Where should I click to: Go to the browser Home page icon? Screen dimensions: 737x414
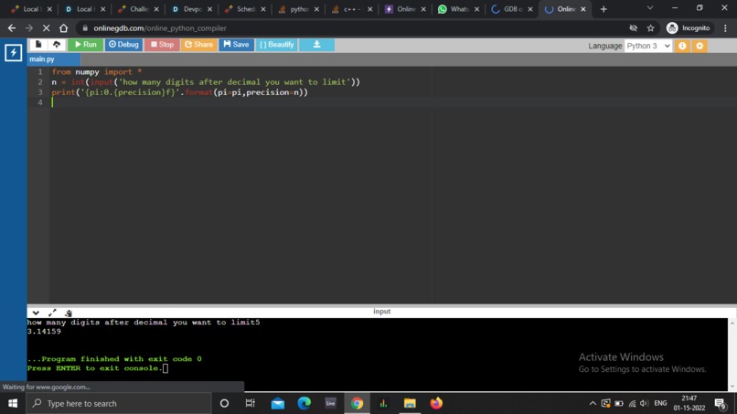coord(63,28)
